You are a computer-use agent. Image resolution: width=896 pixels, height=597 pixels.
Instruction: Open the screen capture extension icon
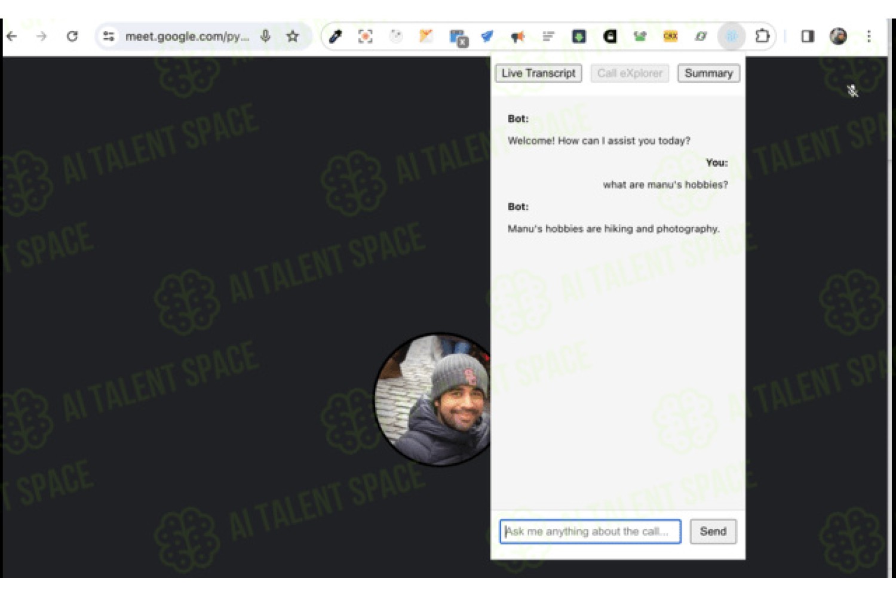tap(366, 36)
